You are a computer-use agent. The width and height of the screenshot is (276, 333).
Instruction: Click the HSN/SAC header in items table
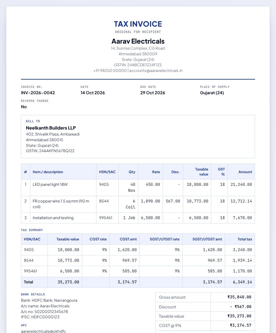point(107,172)
